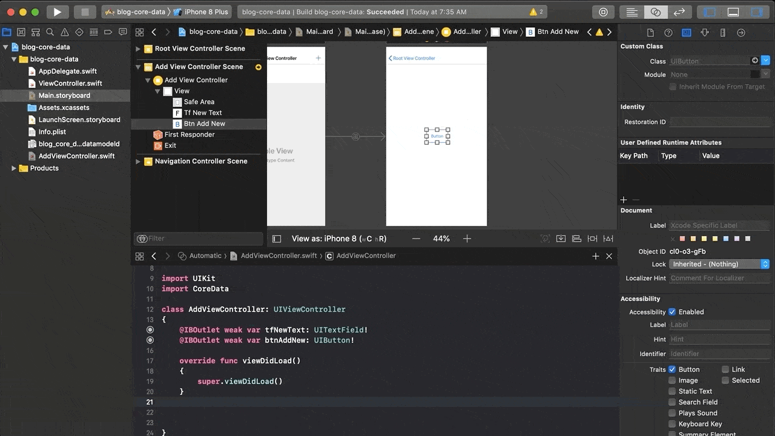
Task: Open the Issue navigator warning icon
Action: pyautogui.click(x=64, y=32)
